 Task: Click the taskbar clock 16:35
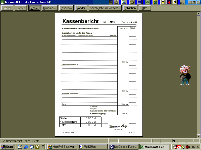tap(195, 147)
